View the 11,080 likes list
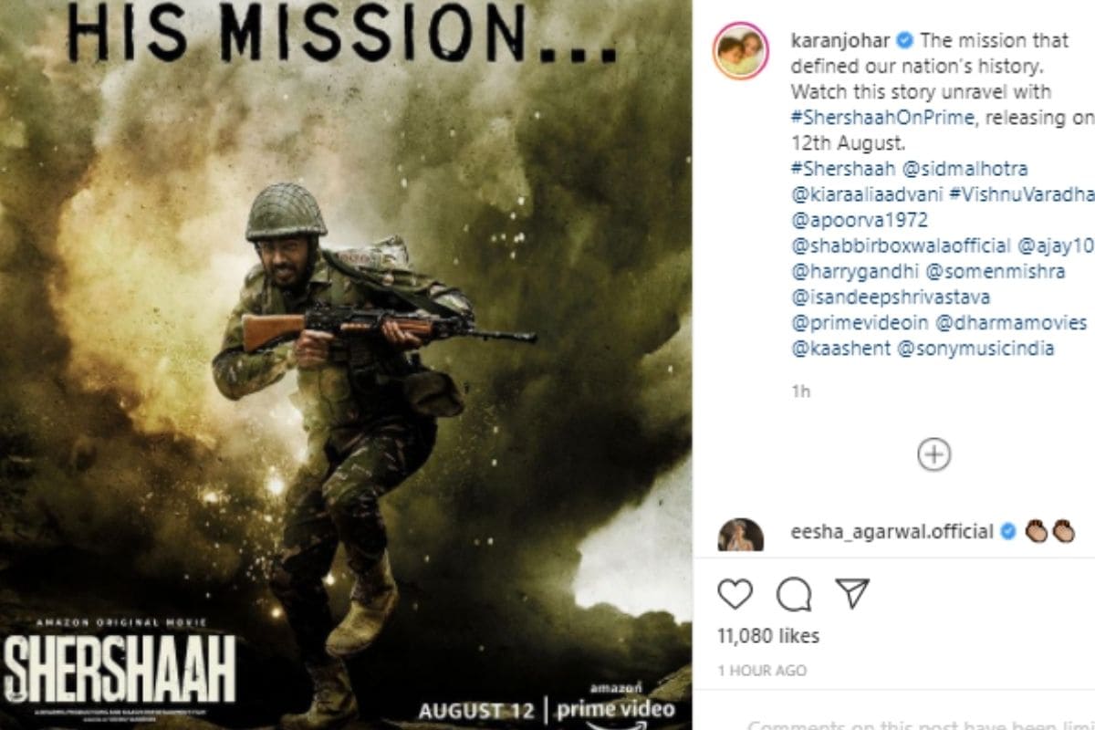The height and width of the screenshot is (730, 1095). (x=768, y=636)
